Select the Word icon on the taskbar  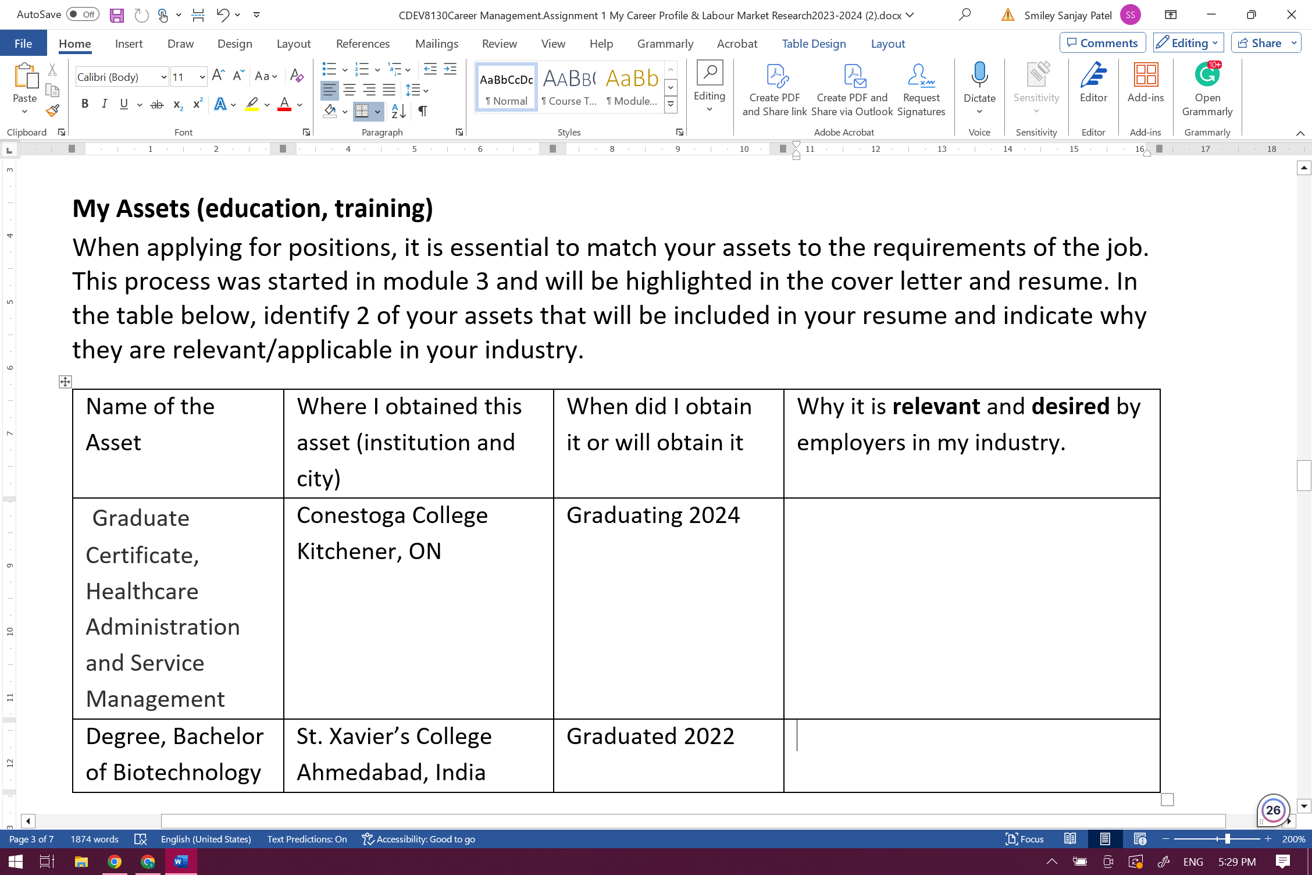[181, 862]
